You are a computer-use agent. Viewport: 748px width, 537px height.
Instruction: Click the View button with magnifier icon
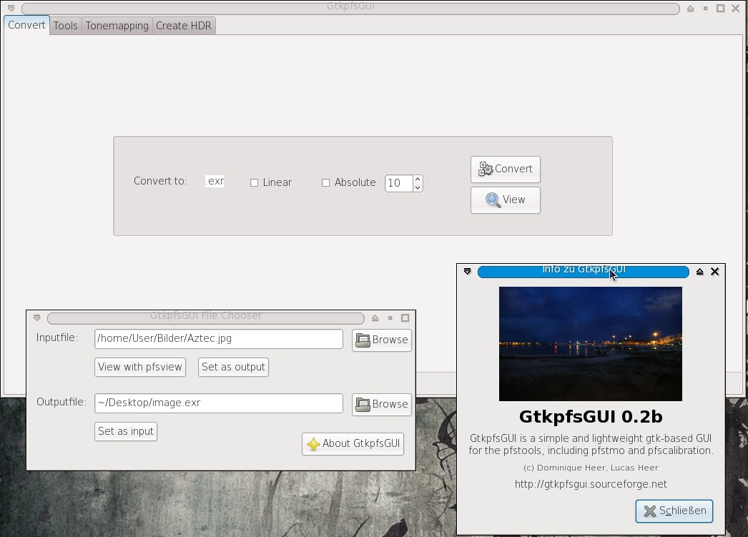505,199
